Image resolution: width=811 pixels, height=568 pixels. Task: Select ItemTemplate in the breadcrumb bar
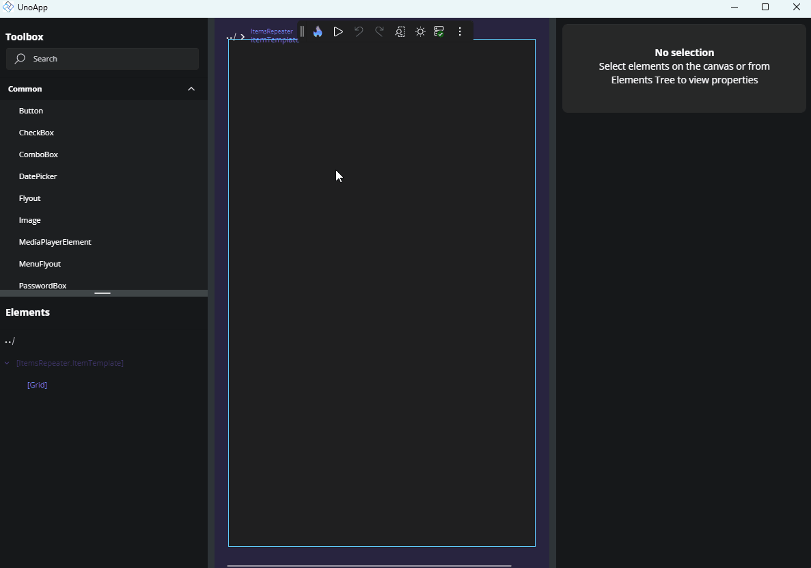274,40
